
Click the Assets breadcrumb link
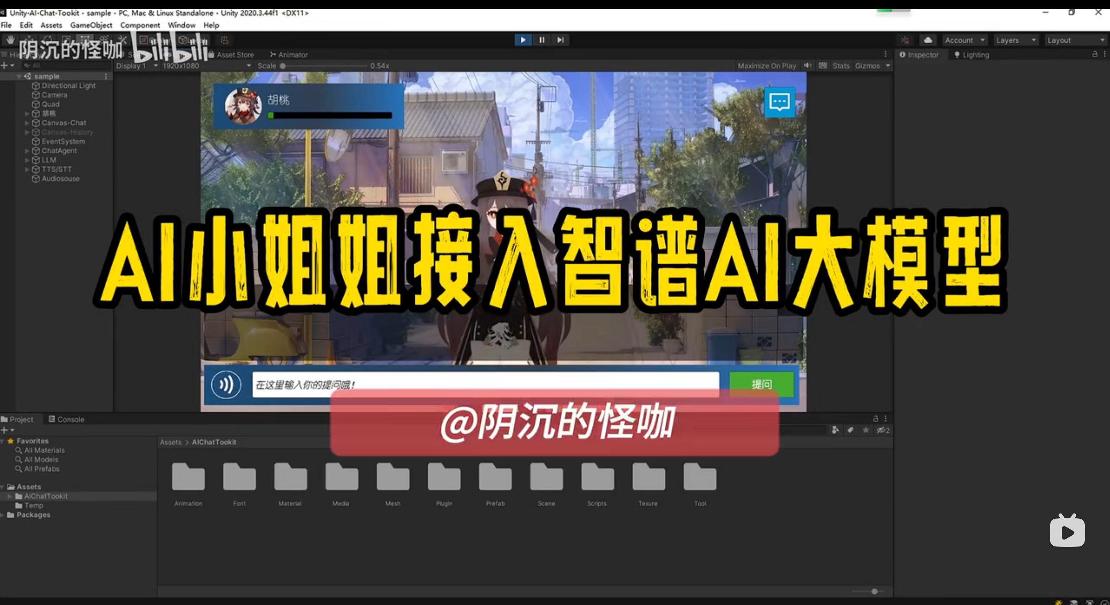point(171,442)
